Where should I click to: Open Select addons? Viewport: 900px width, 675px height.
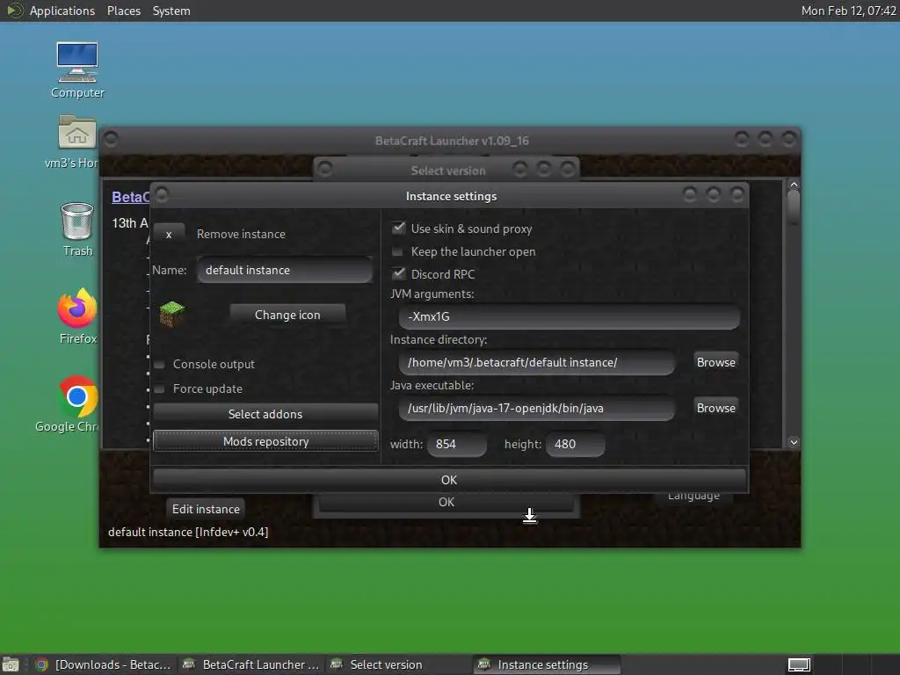click(x=265, y=414)
